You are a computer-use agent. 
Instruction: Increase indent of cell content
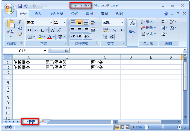(79, 37)
